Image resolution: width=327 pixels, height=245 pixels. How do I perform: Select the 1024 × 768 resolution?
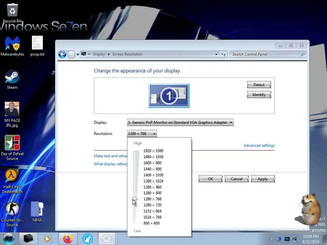[x=152, y=217]
